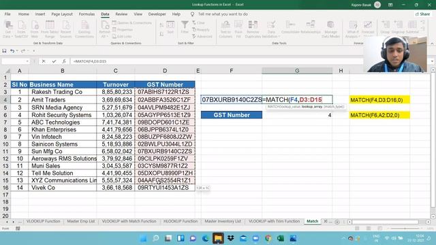Click Properties in Queries group

pyautogui.click(x=123, y=30)
